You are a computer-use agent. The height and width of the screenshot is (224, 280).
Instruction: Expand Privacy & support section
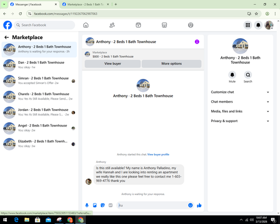coord(240,121)
